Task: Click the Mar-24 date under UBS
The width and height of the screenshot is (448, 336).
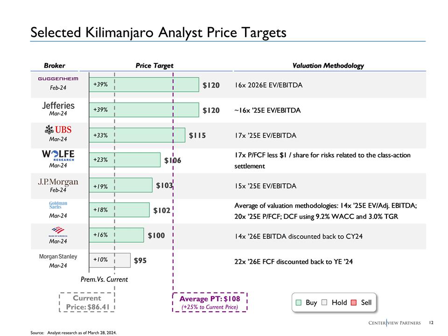Action: click(x=58, y=139)
